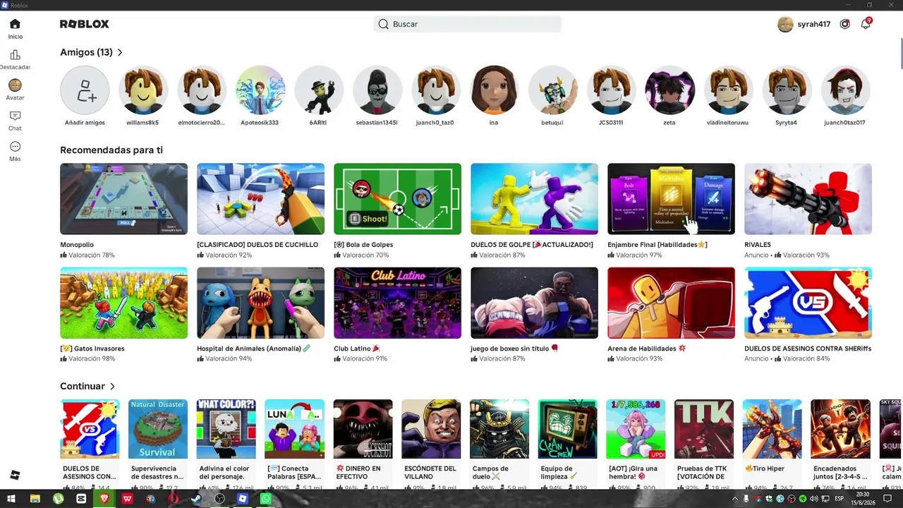
Task: Open the Monopolio game title
Action: [77, 245]
